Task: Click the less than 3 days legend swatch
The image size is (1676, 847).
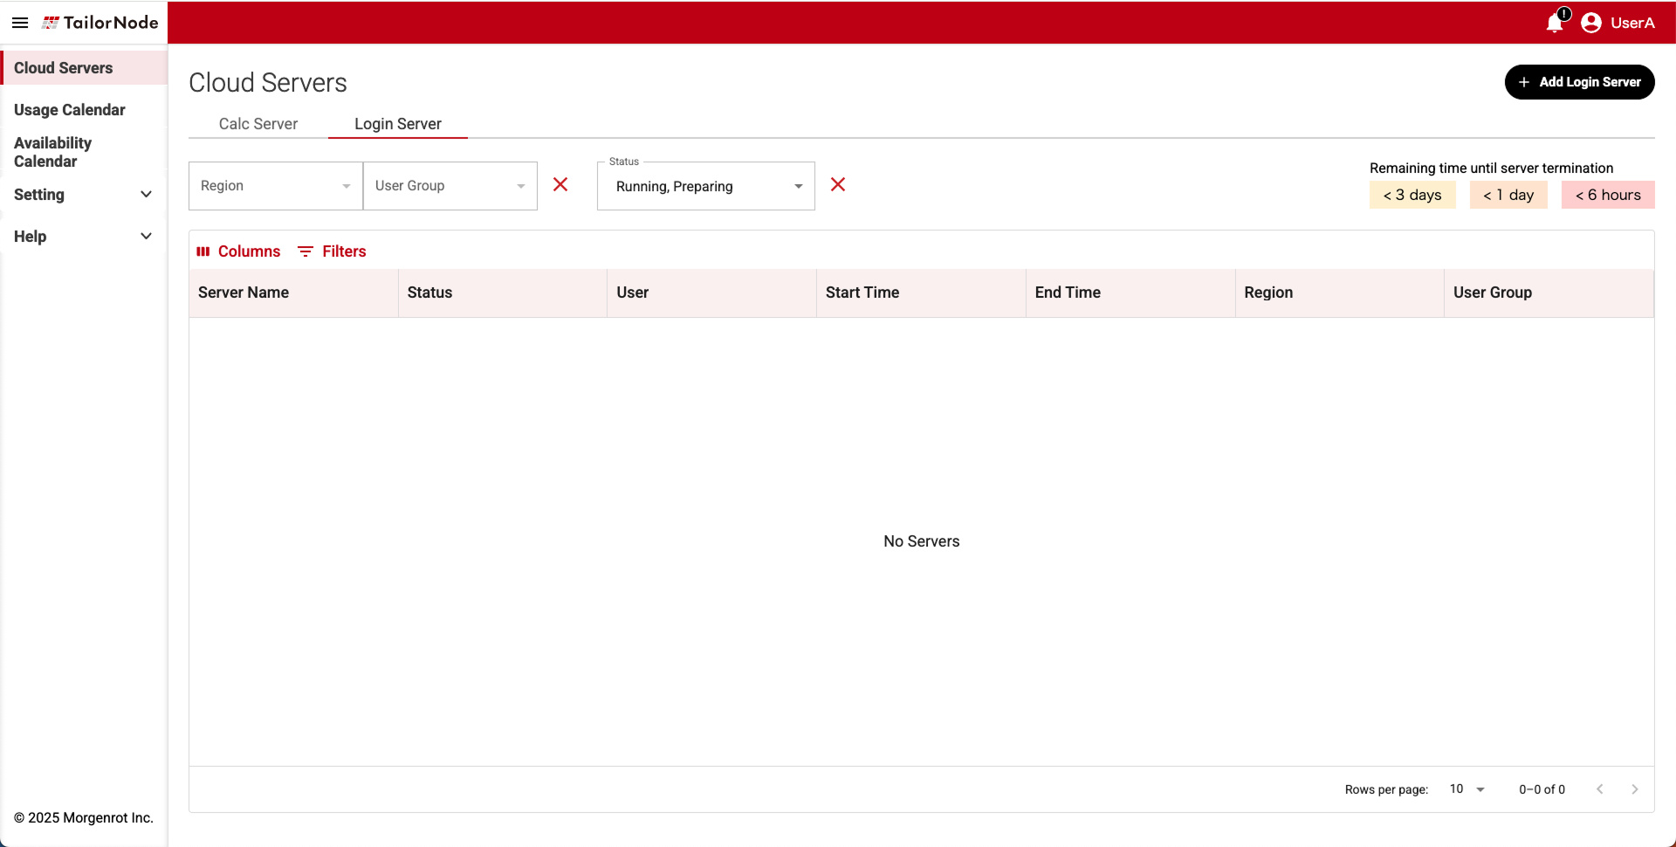Action: (x=1412, y=195)
